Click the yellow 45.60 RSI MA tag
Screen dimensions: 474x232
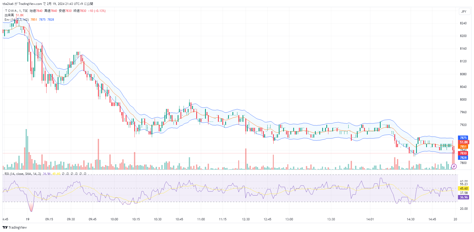tap(463, 189)
